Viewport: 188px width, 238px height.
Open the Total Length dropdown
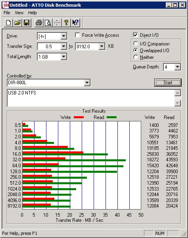pyautogui.click(x=63, y=57)
